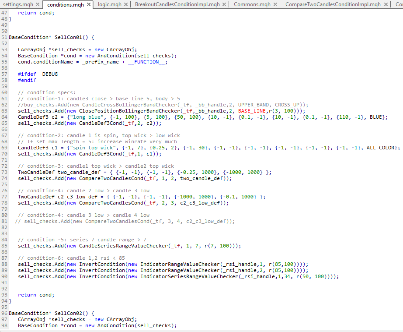The image size is (403, 332).
Task: Click the ALL_COLOR constant on line 69
Action: tap(380, 148)
